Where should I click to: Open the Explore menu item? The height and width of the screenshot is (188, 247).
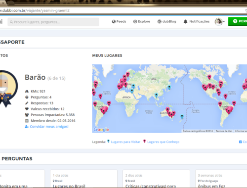click(142, 21)
